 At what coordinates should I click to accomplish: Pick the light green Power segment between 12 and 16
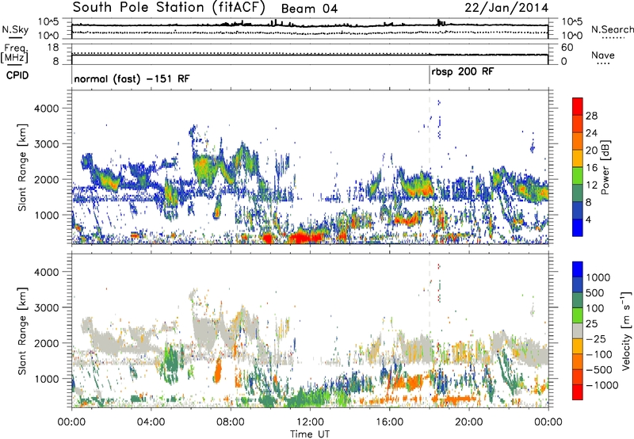pos(578,175)
